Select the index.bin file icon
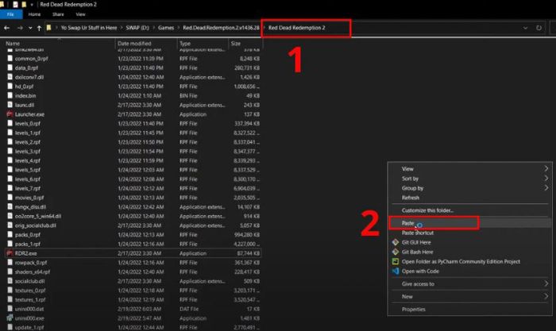This screenshot has height=331, width=556. pyautogui.click(x=10, y=96)
